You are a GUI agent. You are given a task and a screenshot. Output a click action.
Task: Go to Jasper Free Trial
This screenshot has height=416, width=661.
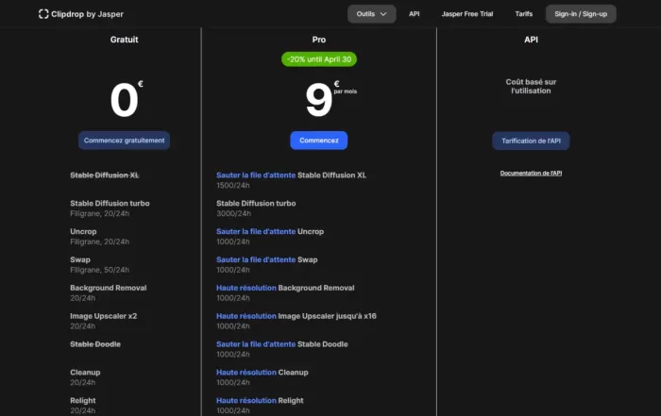click(467, 14)
